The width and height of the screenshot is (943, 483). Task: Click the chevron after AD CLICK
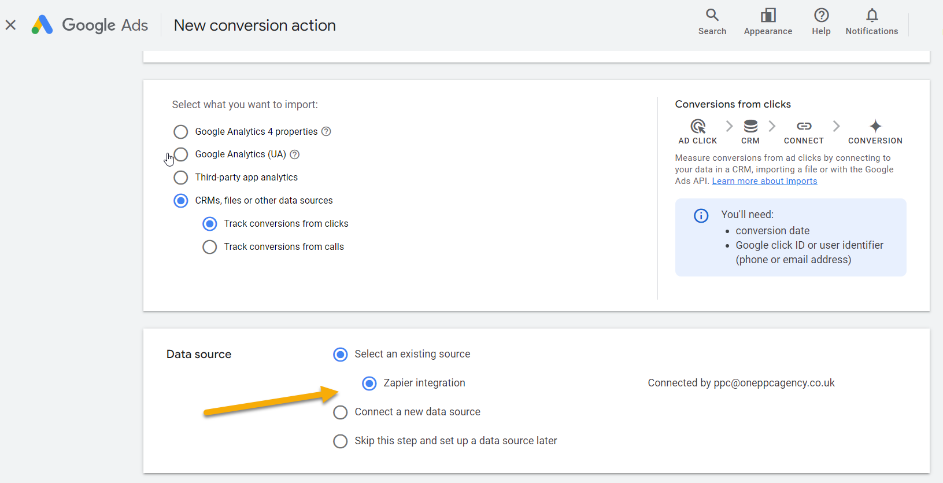[x=729, y=126]
